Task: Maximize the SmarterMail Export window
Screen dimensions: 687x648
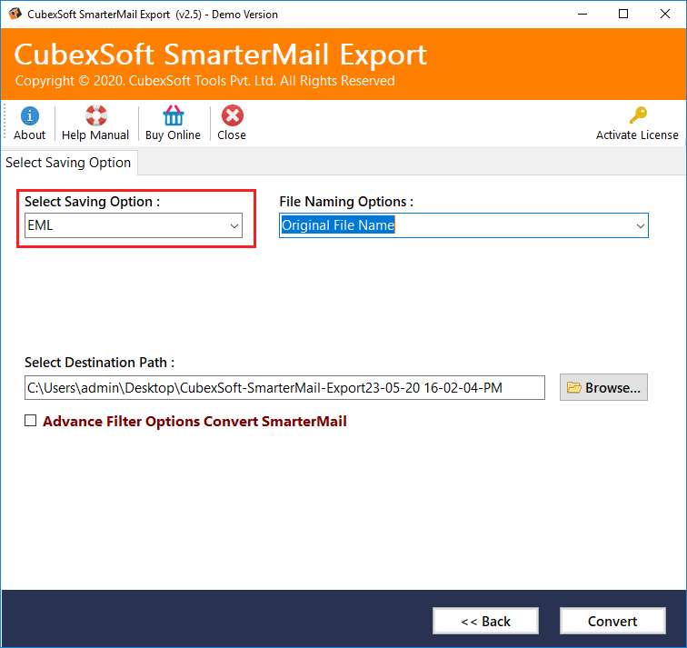Action: tap(623, 14)
